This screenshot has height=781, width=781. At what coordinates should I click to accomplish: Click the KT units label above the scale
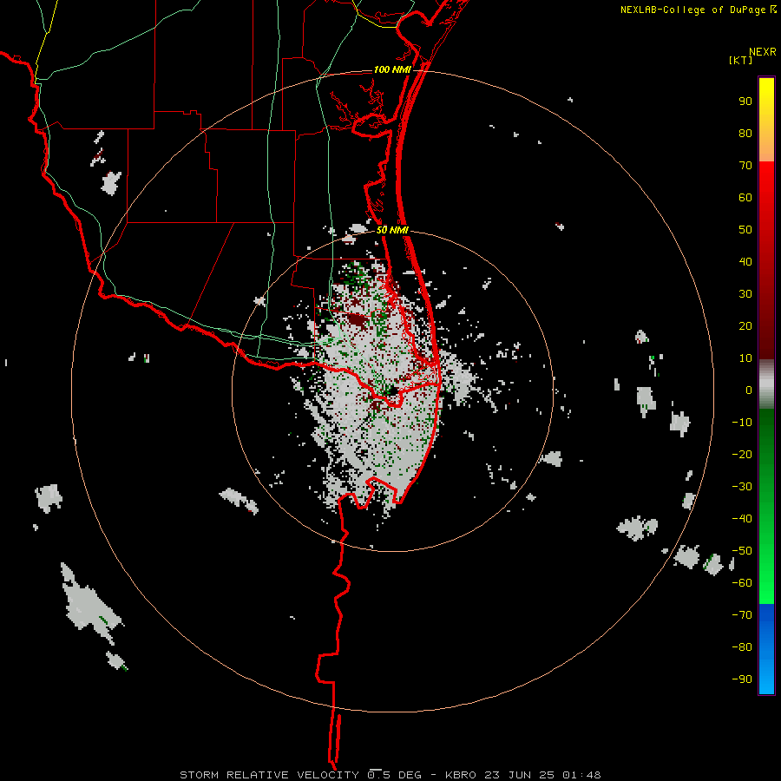[x=741, y=60]
